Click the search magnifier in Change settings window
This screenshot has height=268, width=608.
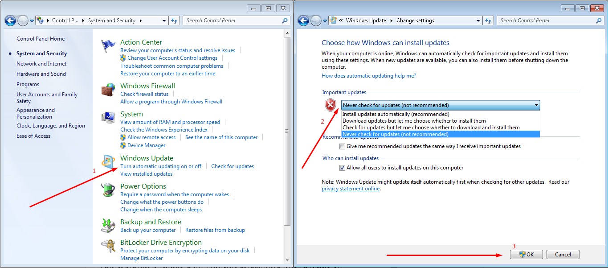pyautogui.click(x=599, y=21)
